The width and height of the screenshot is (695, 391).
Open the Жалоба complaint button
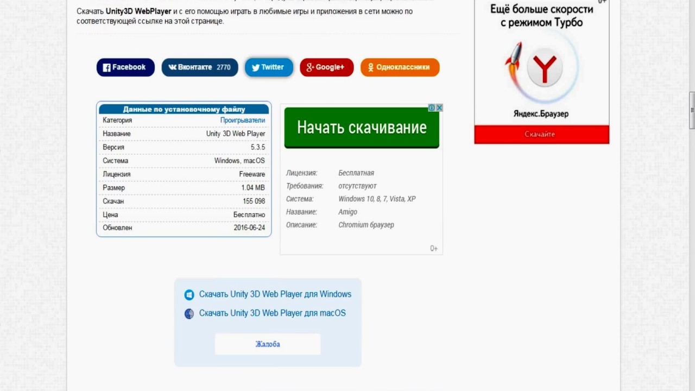[x=268, y=344]
